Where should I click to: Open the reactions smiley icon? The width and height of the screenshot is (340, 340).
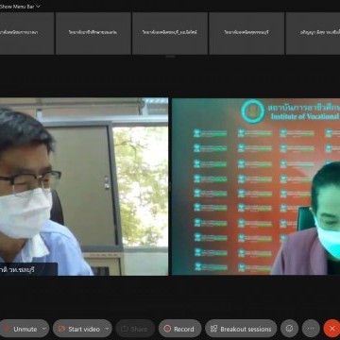pyautogui.click(x=289, y=329)
